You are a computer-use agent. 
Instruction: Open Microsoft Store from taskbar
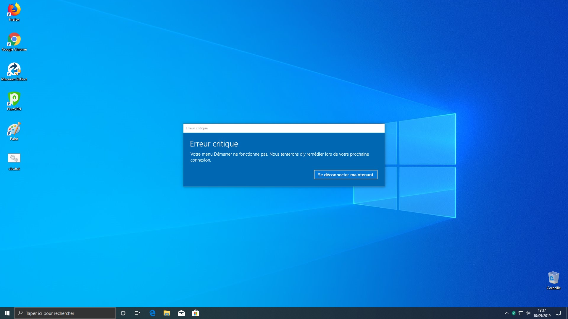pyautogui.click(x=196, y=313)
